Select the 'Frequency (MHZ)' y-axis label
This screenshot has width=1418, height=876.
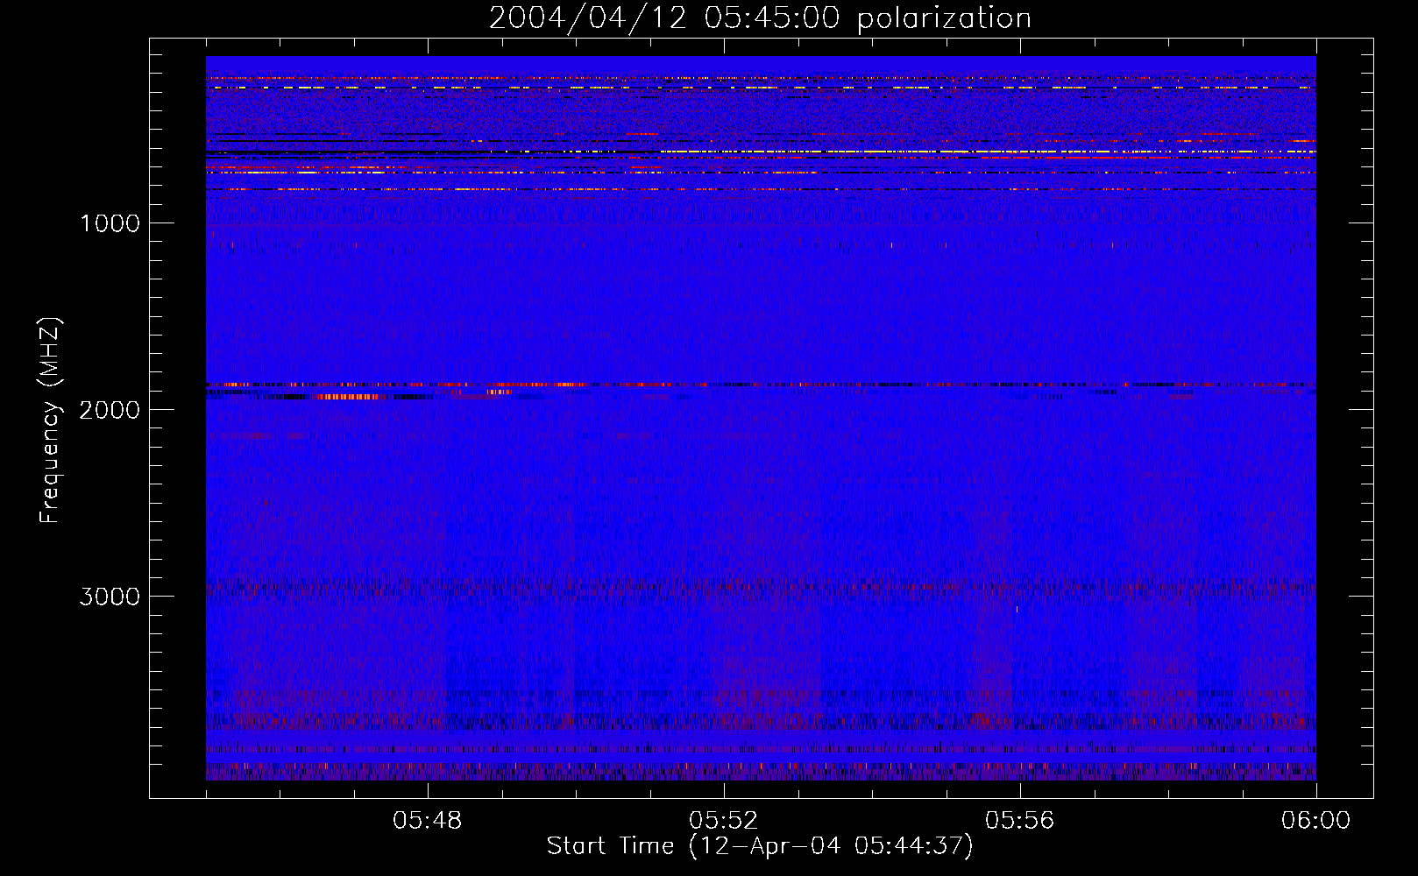tap(50, 420)
